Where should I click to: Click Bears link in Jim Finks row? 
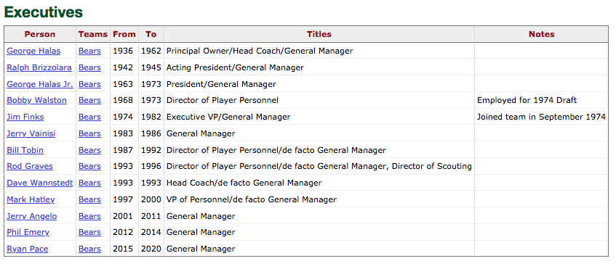click(89, 117)
